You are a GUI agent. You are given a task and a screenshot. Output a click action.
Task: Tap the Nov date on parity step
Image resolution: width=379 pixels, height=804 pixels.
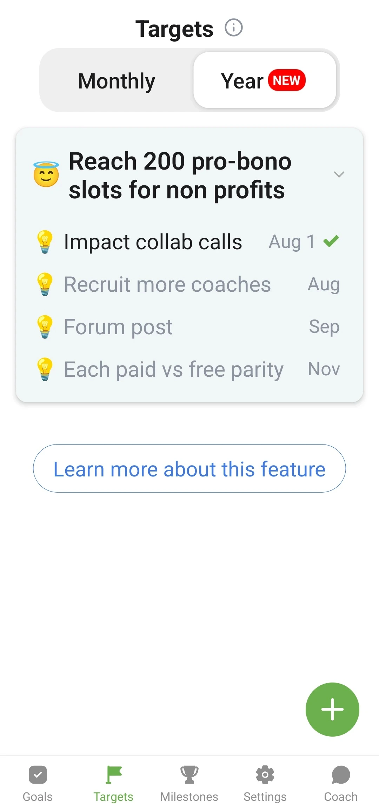pos(324,369)
